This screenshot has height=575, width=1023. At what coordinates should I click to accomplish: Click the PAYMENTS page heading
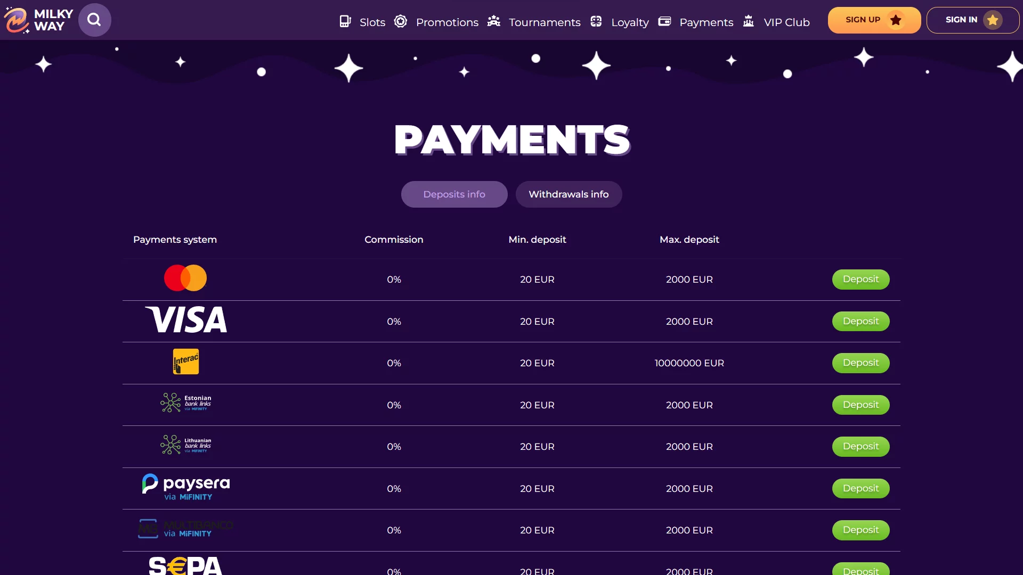click(512, 139)
